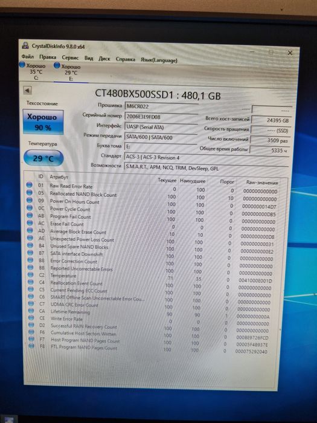
Task: Click status icon for Host Program NAND Pages Count
Action: pos(32,338)
